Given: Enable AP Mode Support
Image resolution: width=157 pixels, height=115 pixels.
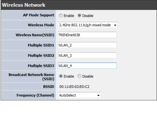Looking at the screenshot, I should 61,16.
